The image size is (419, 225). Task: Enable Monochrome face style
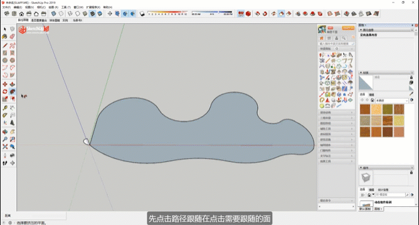click(x=100, y=14)
